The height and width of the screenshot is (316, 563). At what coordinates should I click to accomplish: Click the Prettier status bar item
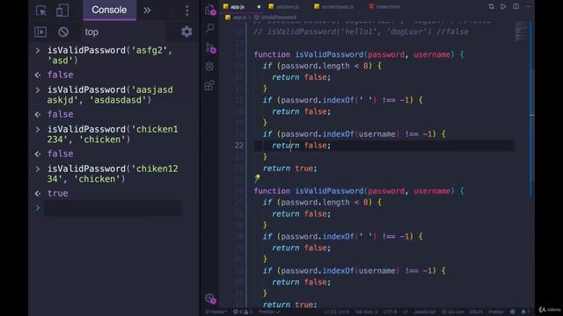pyautogui.click(x=496, y=312)
